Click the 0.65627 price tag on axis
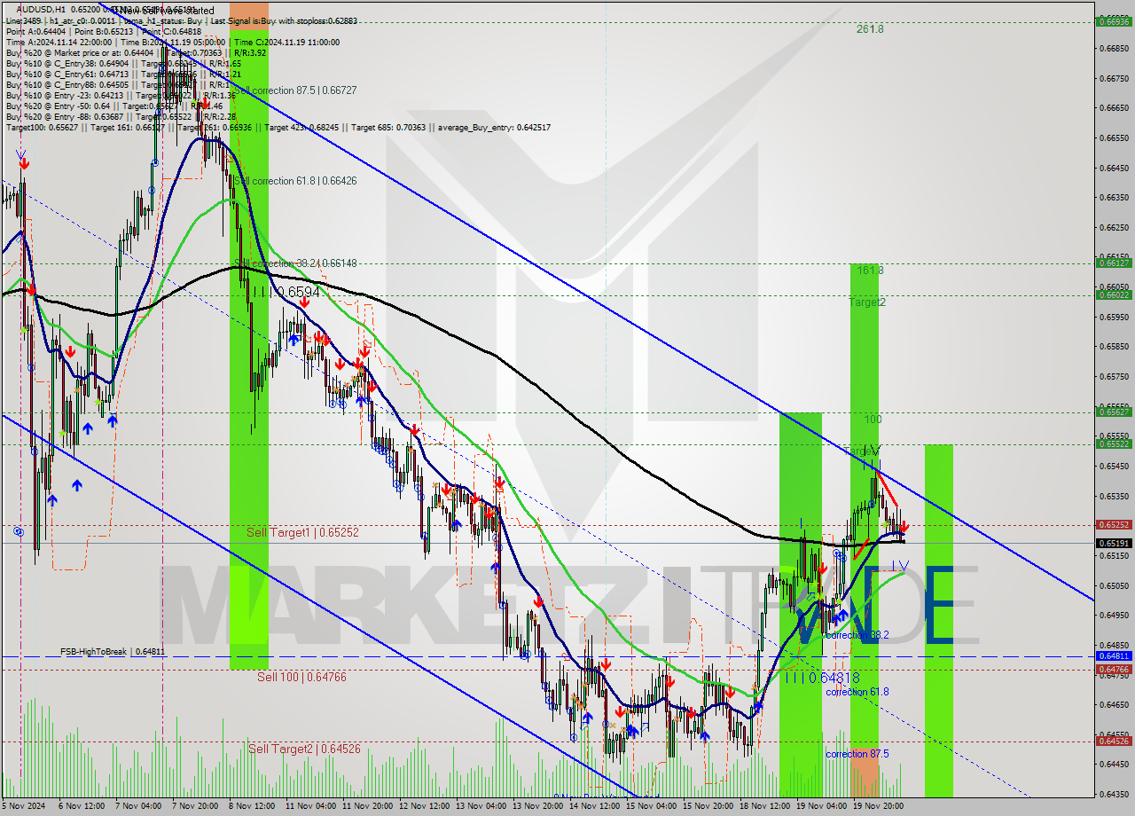Screen dimensions: 1135x816 [x=1114, y=412]
